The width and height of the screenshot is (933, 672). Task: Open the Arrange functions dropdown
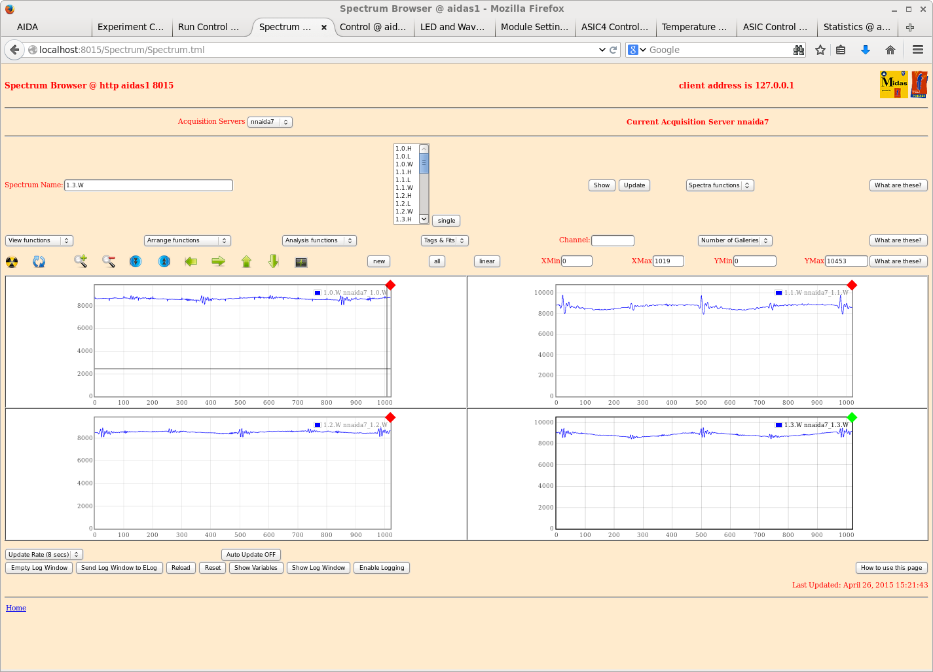(187, 240)
